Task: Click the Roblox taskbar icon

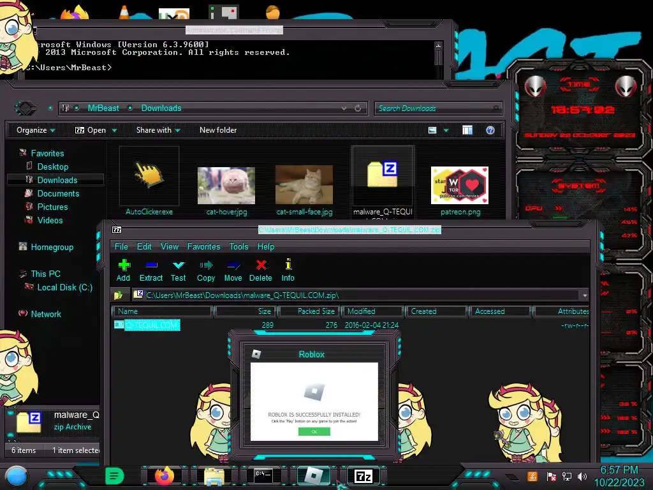Action: (x=314, y=475)
